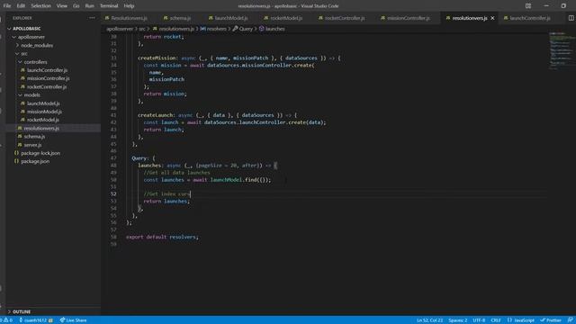Open the File menu
Viewport: 576px width, 324px height.
tap(7, 6)
